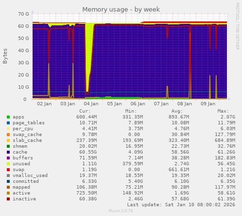242x216 pixels.
Task: Click the '02 Jan' x-axis label
Action: pyautogui.click(x=44, y=104)
